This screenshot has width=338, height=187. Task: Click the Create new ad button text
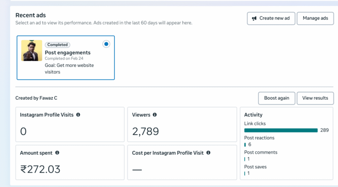[x=274, y=18]
